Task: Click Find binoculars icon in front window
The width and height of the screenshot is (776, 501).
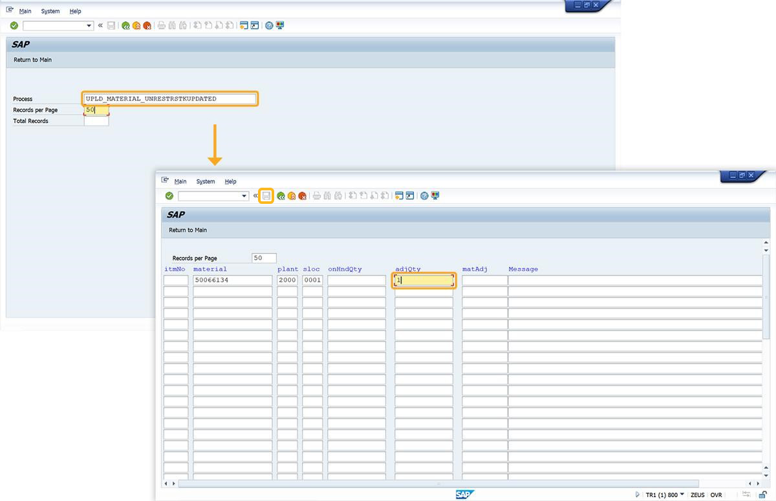Action: click(328, 195)
